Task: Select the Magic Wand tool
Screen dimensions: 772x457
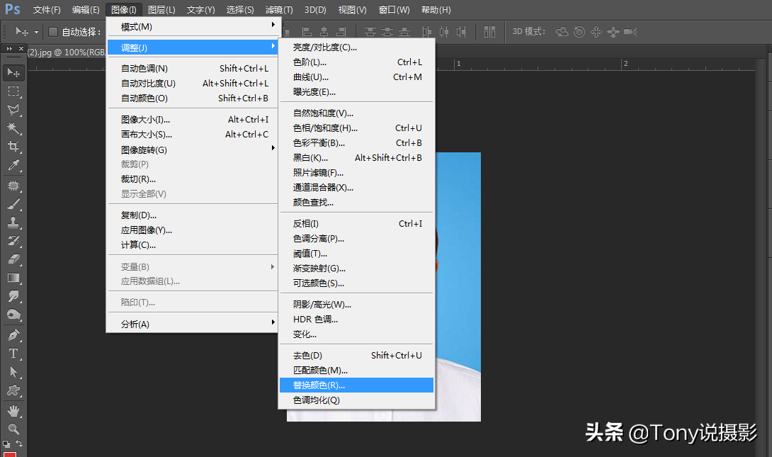Action: click(13, 128)
